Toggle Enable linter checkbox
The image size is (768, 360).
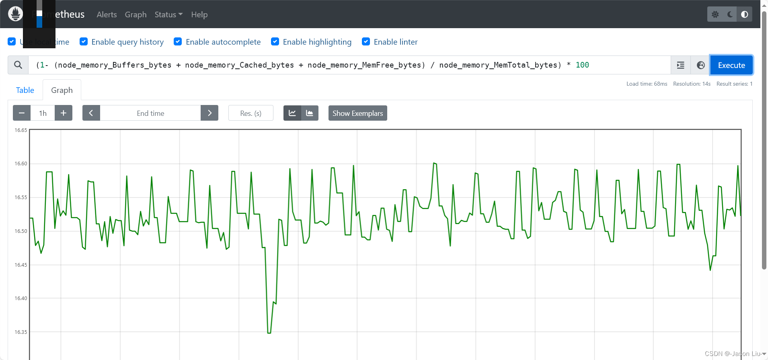pyautogui.click(x=366, y=41)
